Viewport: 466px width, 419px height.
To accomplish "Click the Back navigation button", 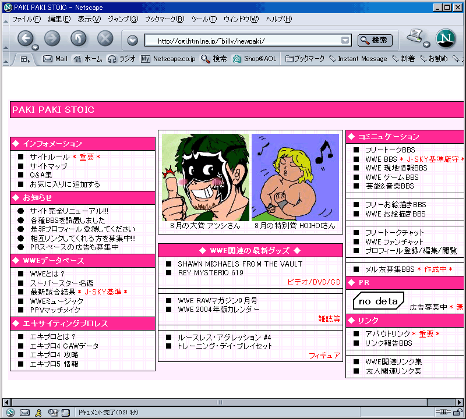I will (x=25, y=38).
